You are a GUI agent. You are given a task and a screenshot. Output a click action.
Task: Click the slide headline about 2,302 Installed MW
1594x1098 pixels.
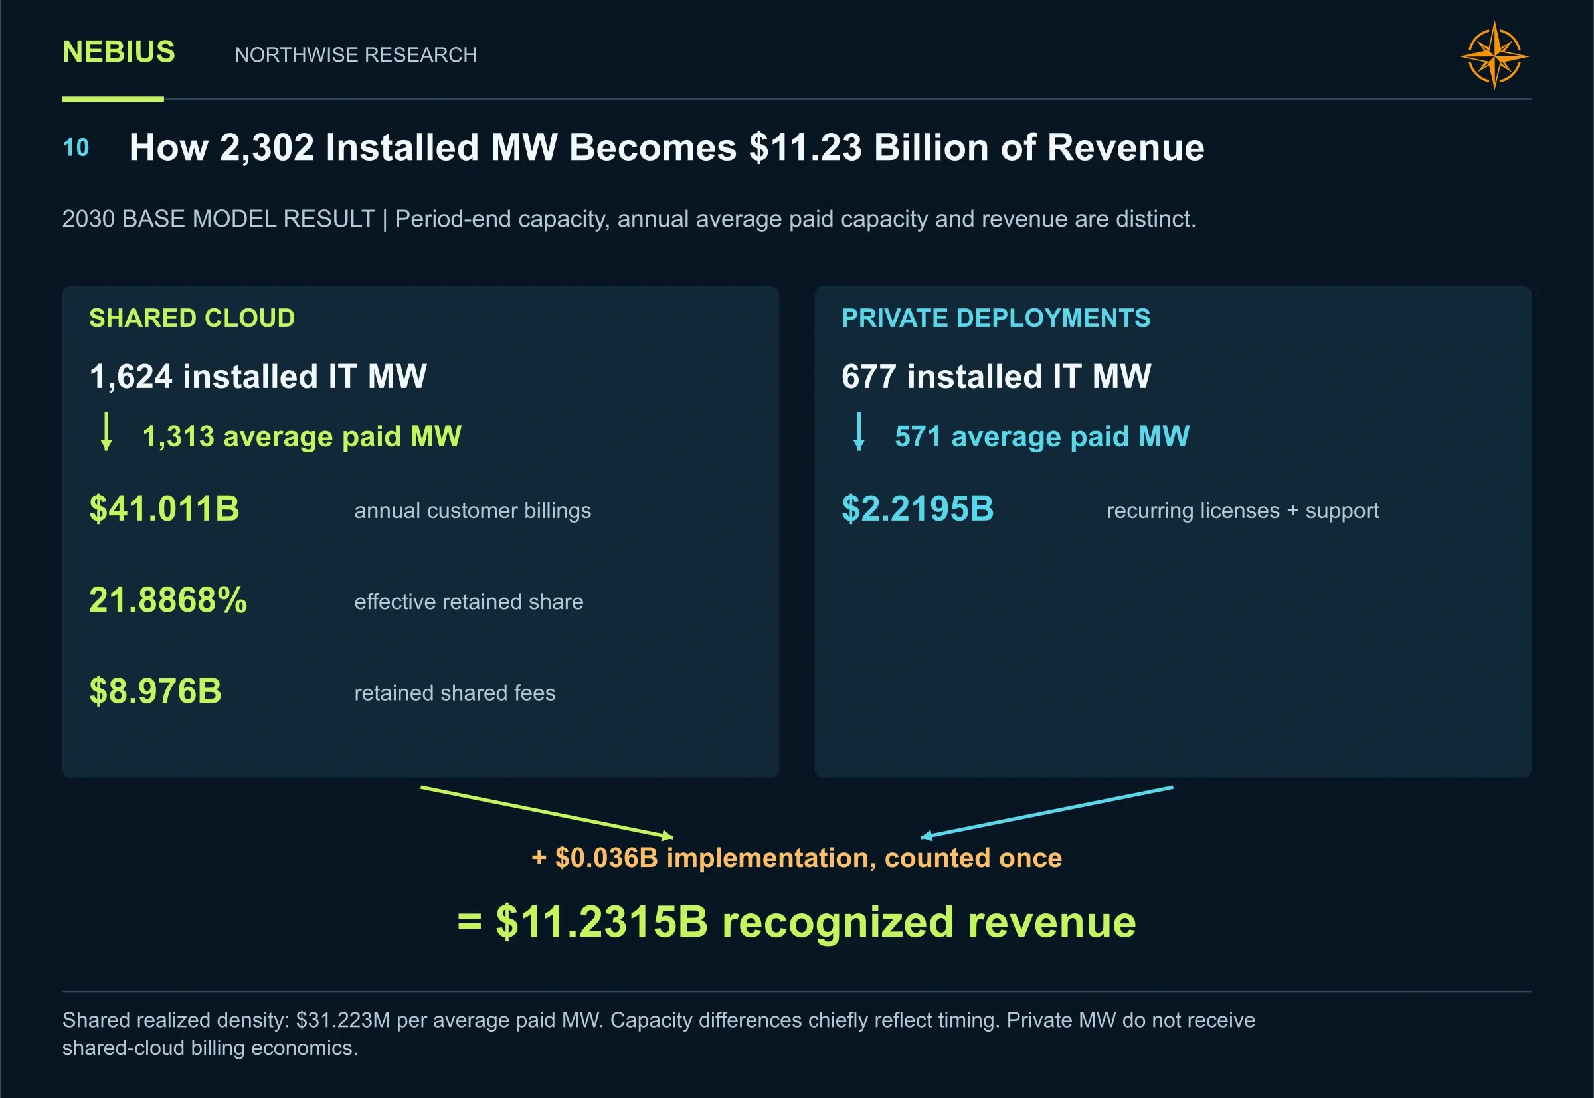667,147
